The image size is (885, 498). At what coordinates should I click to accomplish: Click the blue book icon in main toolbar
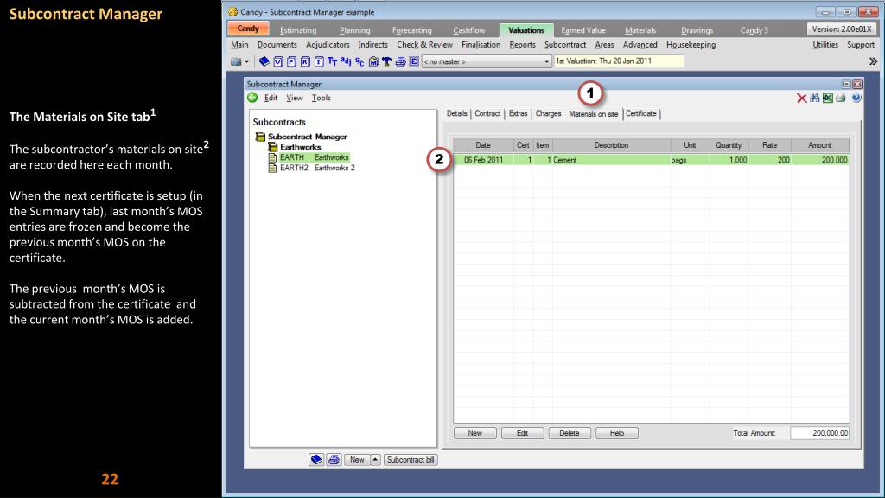[x=264, y=61]
